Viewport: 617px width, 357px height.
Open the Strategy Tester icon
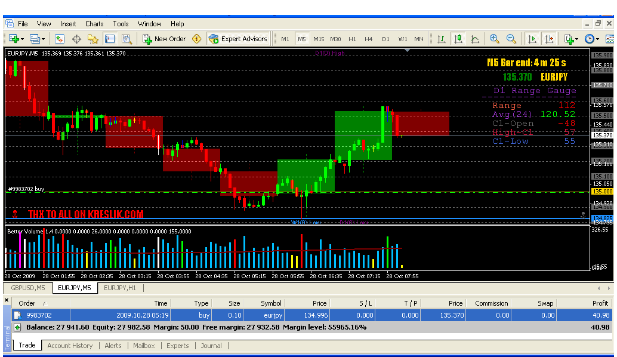(127, 39)
